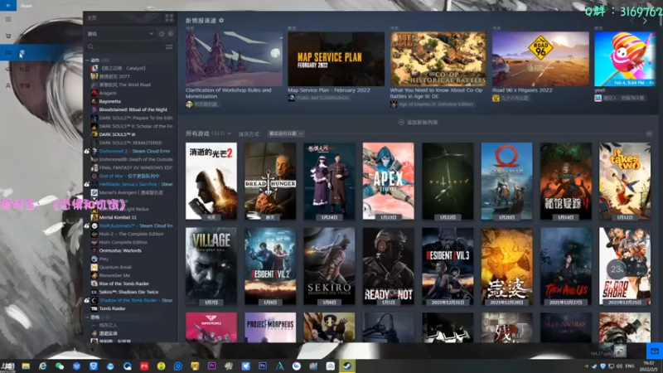The image size is (663, 373).
Task: Open the blue mail icon at bottom right
Action: point(655,351)
